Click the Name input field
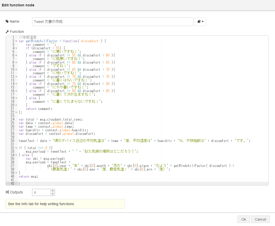275x226 pixels. coord(113,22)
